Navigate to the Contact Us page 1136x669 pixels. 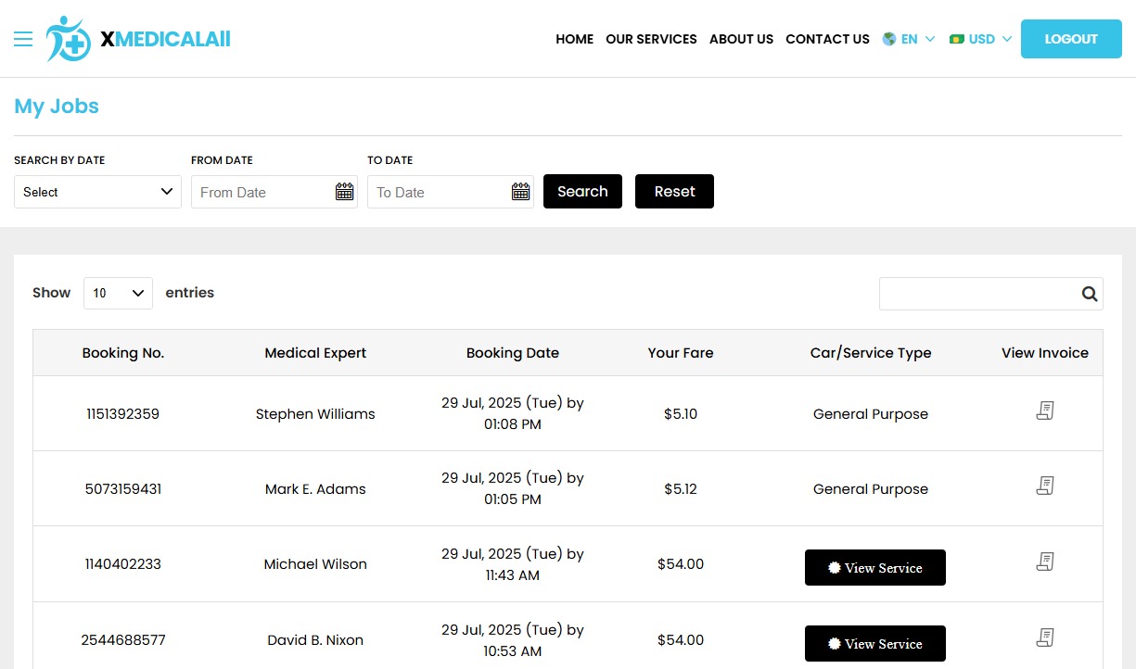[x=827, y=39]
